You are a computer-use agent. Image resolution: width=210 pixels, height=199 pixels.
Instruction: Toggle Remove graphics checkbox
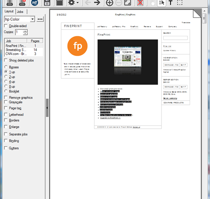(6, 97)
